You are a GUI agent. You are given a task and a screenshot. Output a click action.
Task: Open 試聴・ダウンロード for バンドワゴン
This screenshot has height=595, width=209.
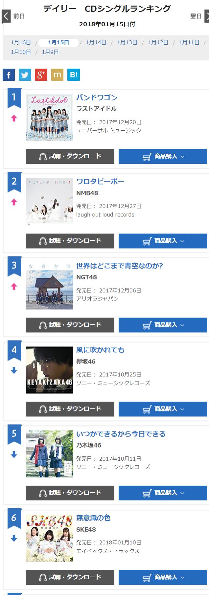point(70,156)
